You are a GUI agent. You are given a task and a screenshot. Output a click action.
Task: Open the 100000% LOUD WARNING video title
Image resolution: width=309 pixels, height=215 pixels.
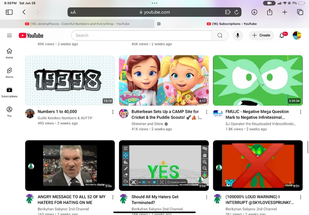click(x=259, y=199)
